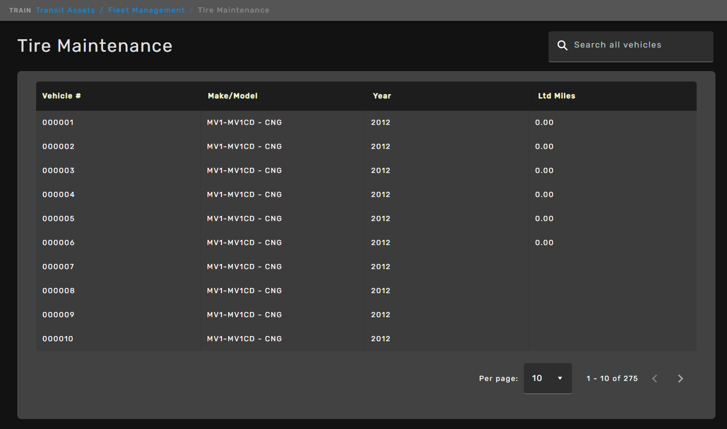Click Ltd Miles value for vehicle 000004
This screenshot has width=727, height=429.
544,195
